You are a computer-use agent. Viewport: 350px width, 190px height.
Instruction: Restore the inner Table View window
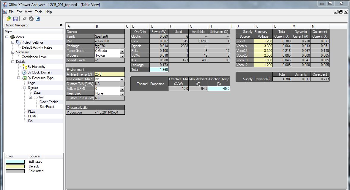[340, 12]
